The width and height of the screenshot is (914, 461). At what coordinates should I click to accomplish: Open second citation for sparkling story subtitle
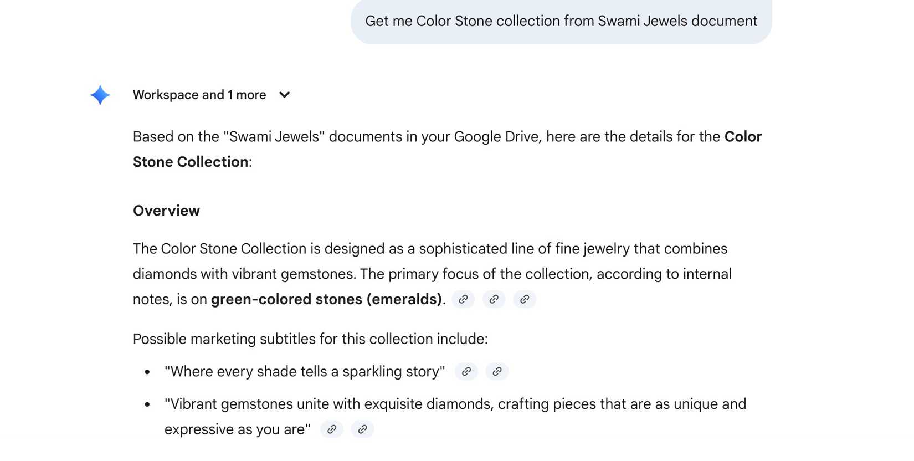click(497, 372)
